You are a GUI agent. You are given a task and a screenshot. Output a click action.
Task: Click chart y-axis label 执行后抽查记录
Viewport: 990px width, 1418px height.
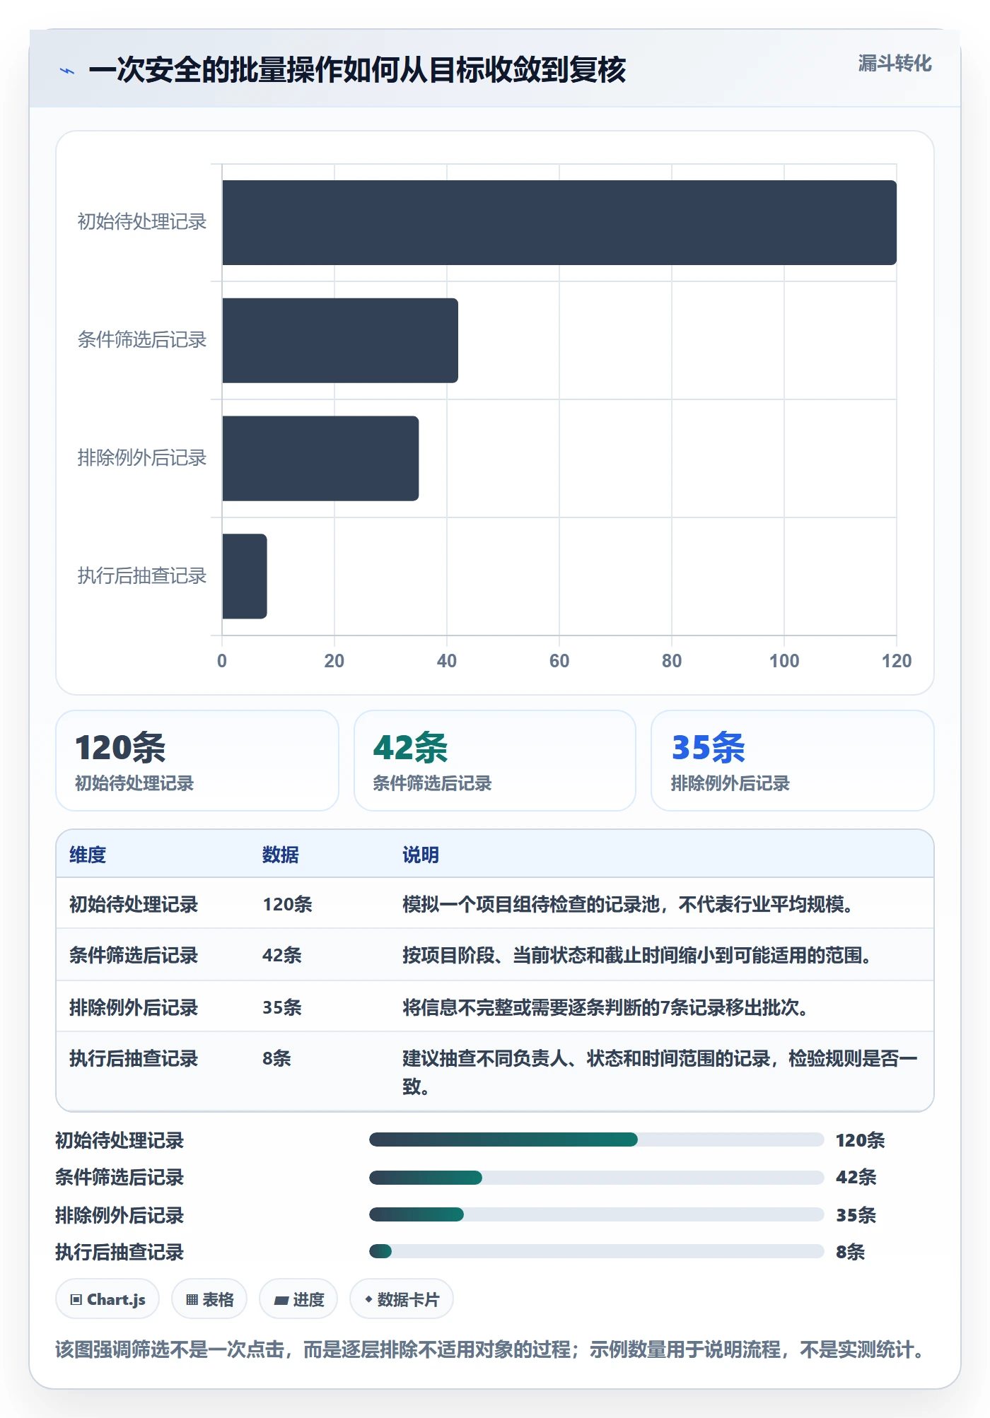[x=141, y=576]
